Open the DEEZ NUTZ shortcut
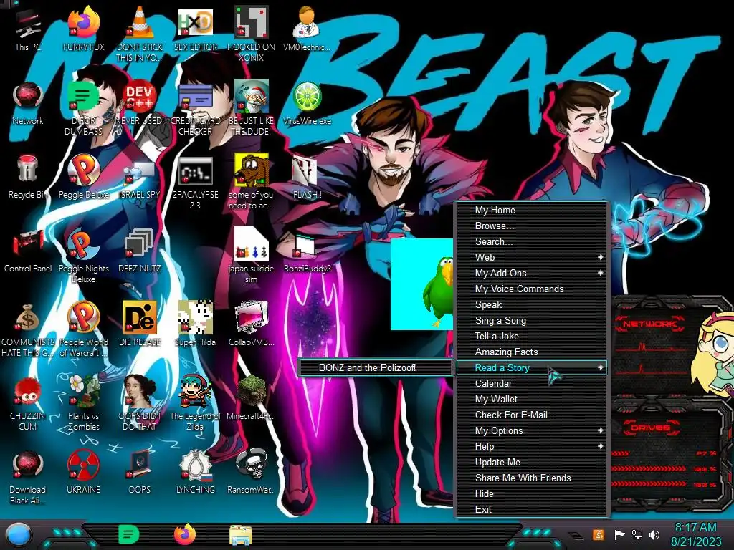The image size is (734, 550). (139, 251)
